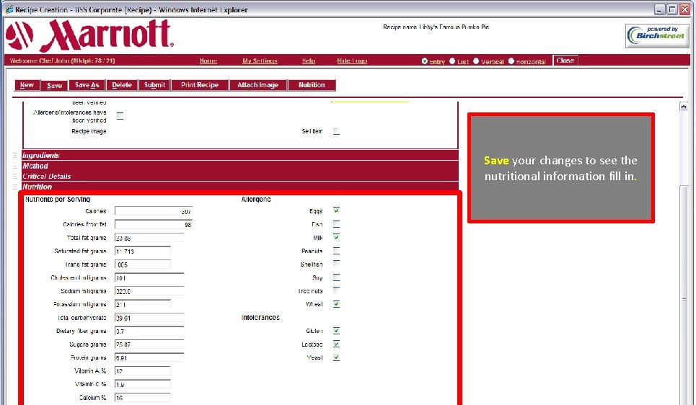
Task: Expand the Critical Details section
Action: tap(239, 176)
